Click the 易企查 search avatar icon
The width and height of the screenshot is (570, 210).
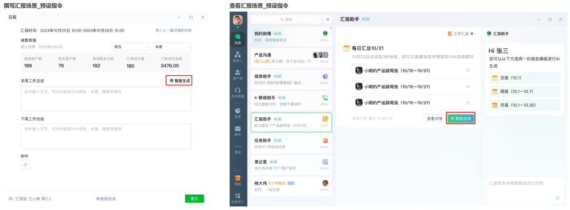(325, 162)
